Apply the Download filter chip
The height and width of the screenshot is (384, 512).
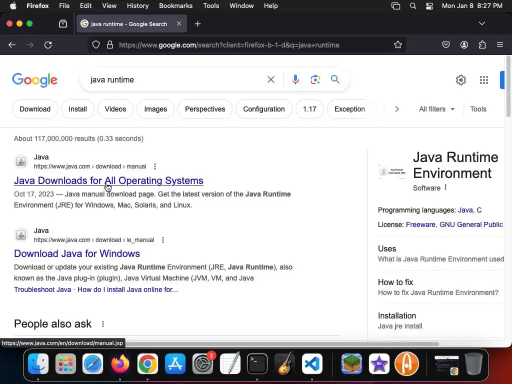pos(35,109)
